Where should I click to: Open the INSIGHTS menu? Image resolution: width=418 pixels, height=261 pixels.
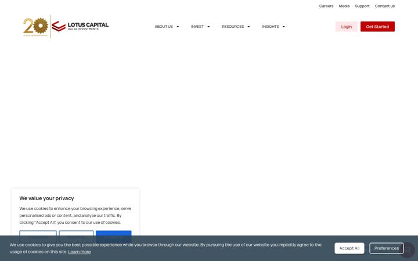click(271, 27)
